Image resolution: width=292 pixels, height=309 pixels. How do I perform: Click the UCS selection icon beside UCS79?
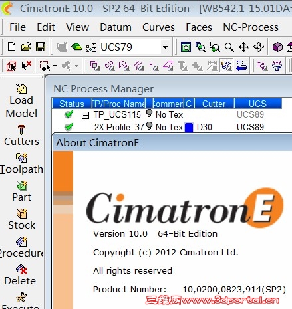[91, 47]
